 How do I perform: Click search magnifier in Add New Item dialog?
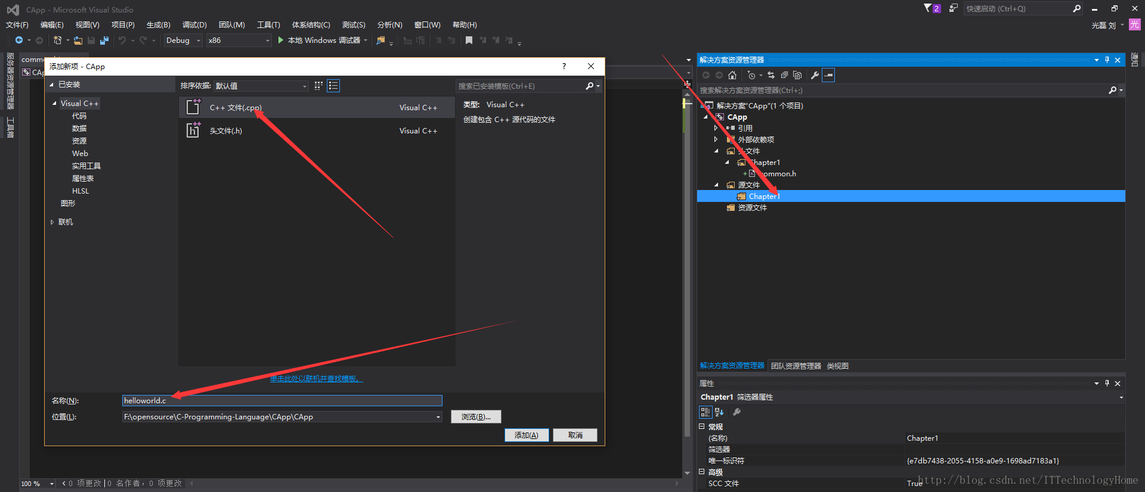590,86
